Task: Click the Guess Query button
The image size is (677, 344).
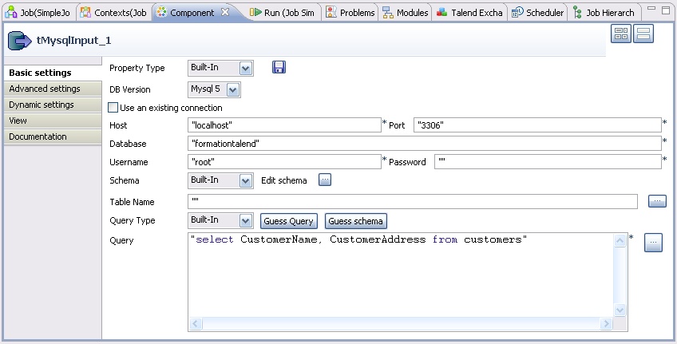Action: [288, 221]
